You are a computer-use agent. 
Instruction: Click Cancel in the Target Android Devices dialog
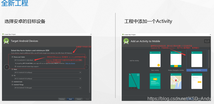[79, 99]
